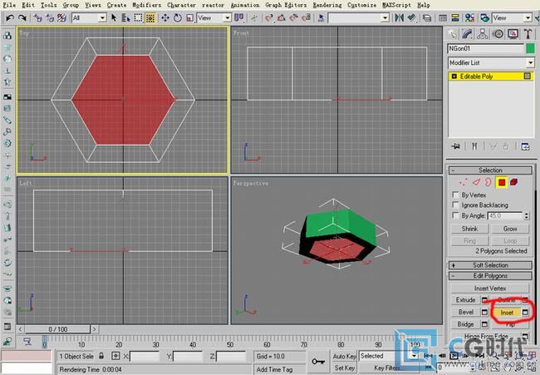This screenshot has width=540, height=375.
Task: Open the MAXScript menu
Action: pyautogui.click(x=397, y=5)
